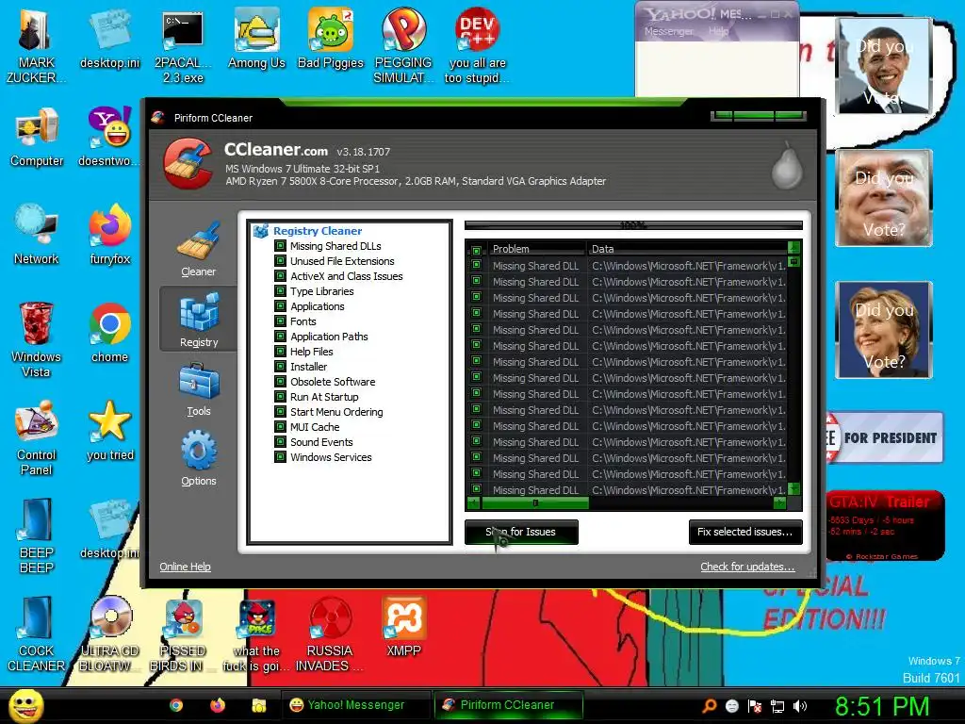Open the doesntwo Yahoo desktop icon
The image size is (965, 724).
pyautogui.click(x=109, y=138)
